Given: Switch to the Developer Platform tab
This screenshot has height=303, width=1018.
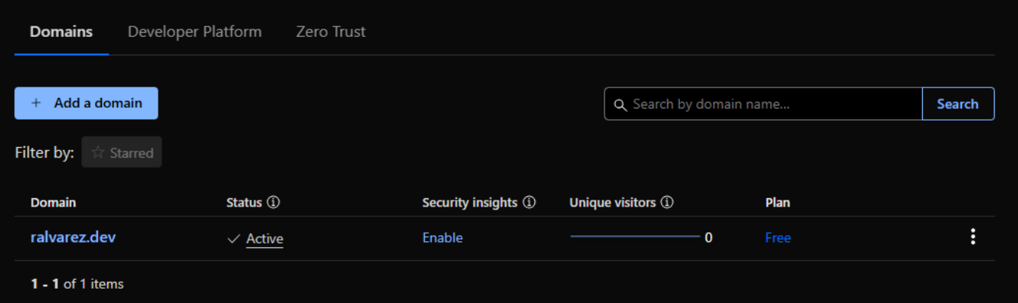Looking at the screenshot, I should pos(195,32).
